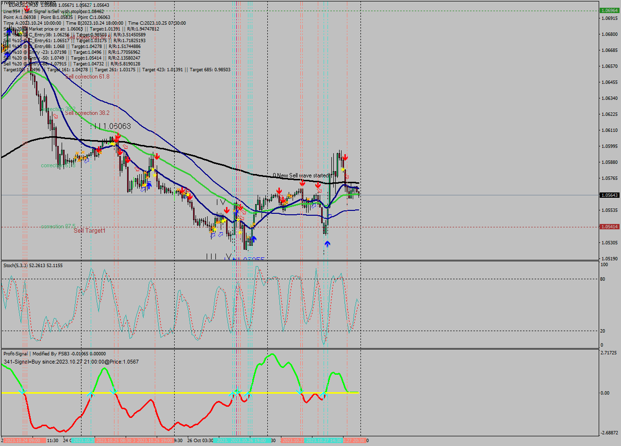Select the '341-Signal=Buy since 2023.10.27' text
This screenshot has height=446, width=621.
click(x=49, y=361)
